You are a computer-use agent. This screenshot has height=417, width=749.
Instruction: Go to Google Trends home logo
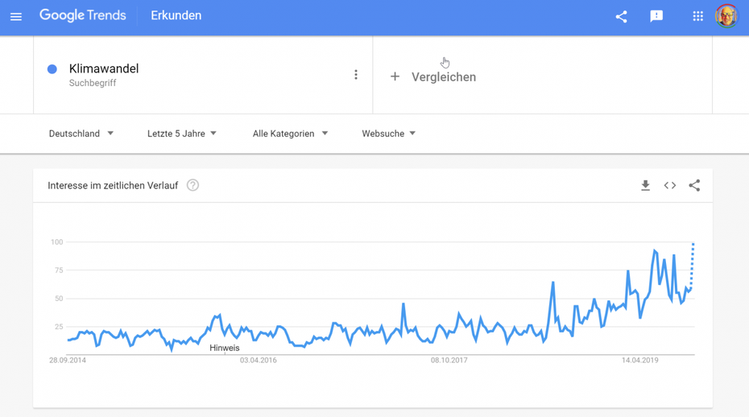(x=83, y=16)
